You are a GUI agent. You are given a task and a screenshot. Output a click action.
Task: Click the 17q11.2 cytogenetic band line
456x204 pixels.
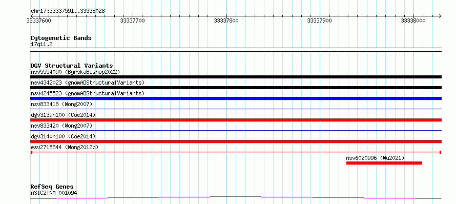236,50
